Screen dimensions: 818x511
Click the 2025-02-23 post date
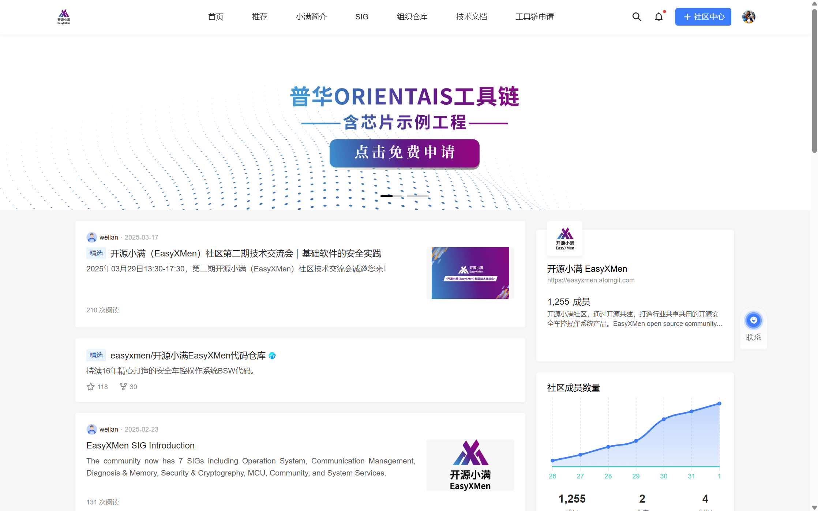(142, 429)
